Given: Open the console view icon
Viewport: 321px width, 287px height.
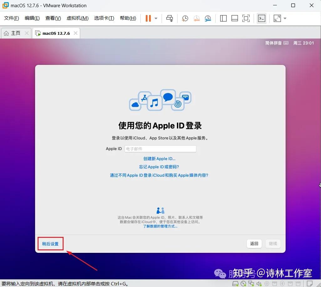Looking at the screenshot, I should 261,18.
